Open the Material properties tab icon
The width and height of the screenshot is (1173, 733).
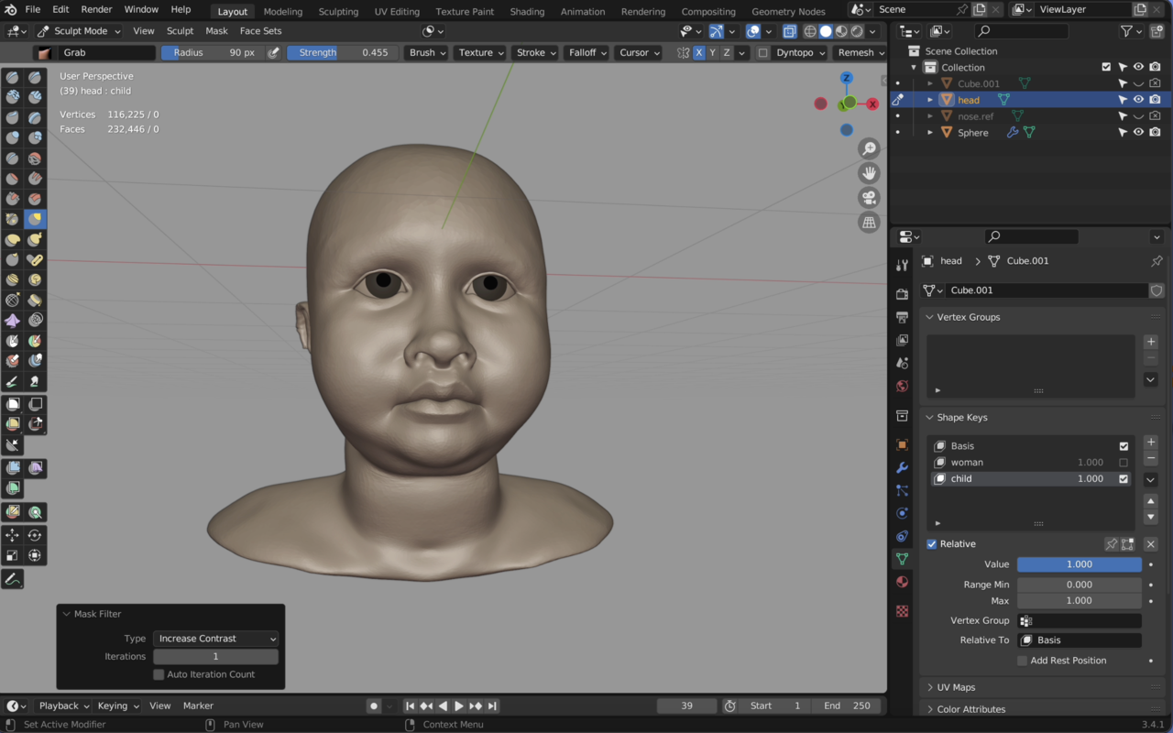[x=902, y=582]
